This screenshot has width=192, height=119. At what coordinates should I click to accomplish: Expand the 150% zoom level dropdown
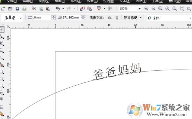point(139,9)
